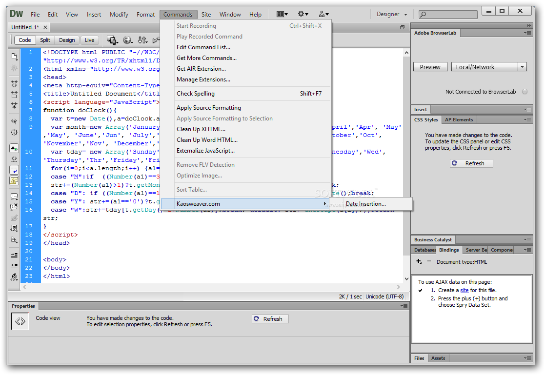Click the search input field
This screenshot has height=375, width=545.
coord(448,15)
